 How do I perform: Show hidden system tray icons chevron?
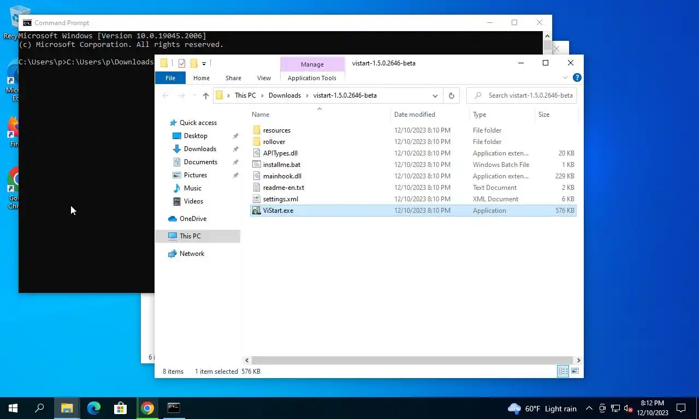click(x=589, y=408)
